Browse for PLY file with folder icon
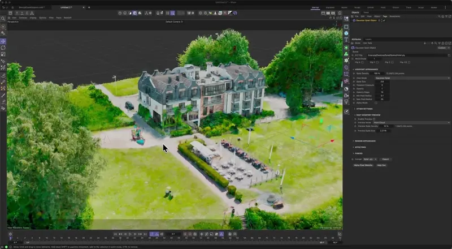The height and width of the screenshot is (249, 452). pos(449,55)
